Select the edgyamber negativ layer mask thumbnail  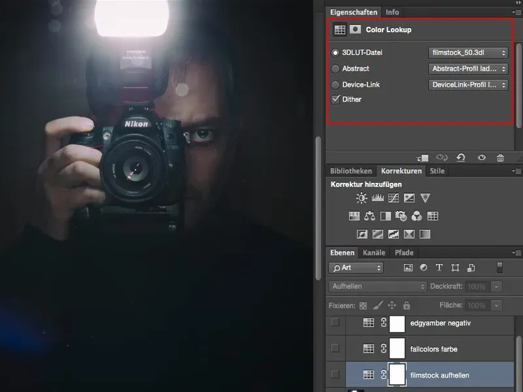[397, 323]
